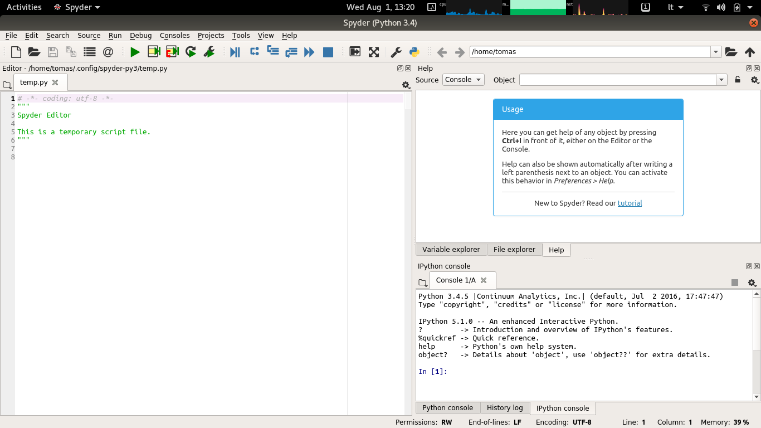Open the clock showing Wed Aug 1, 13:20
Viewport: 761px width, 428px height.
coord(380,7)
